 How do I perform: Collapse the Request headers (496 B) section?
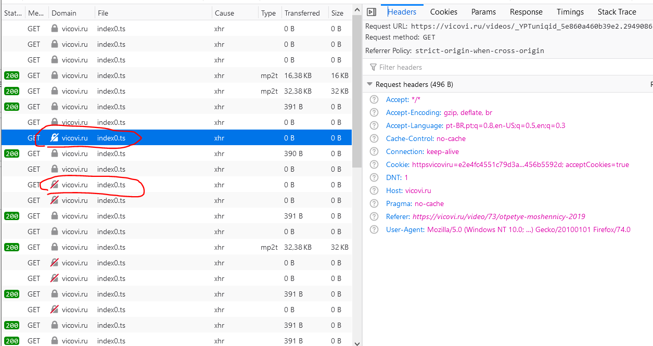370,84
